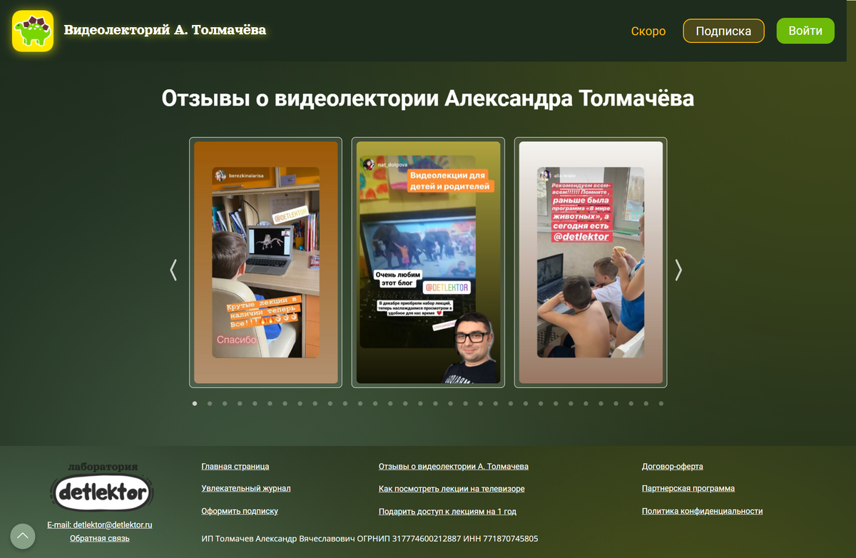Select the first carousel pagination dot
856x558 pixels.
pyautogui.click(x=195, y=403)
